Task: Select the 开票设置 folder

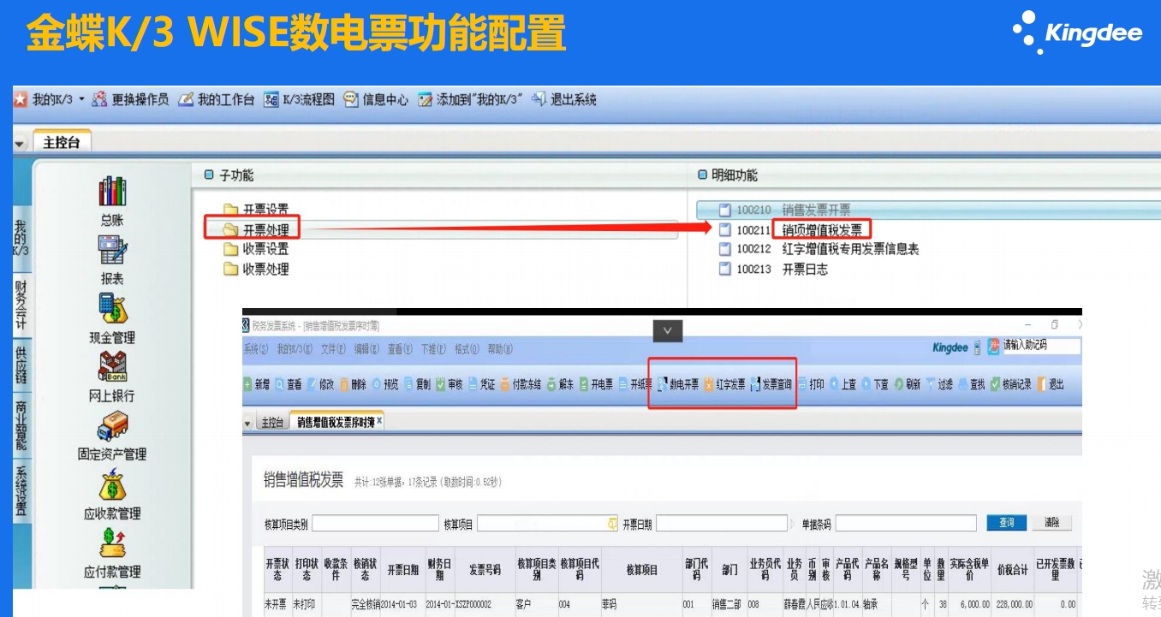Action: pyautogui.click(x=257, y=209)
